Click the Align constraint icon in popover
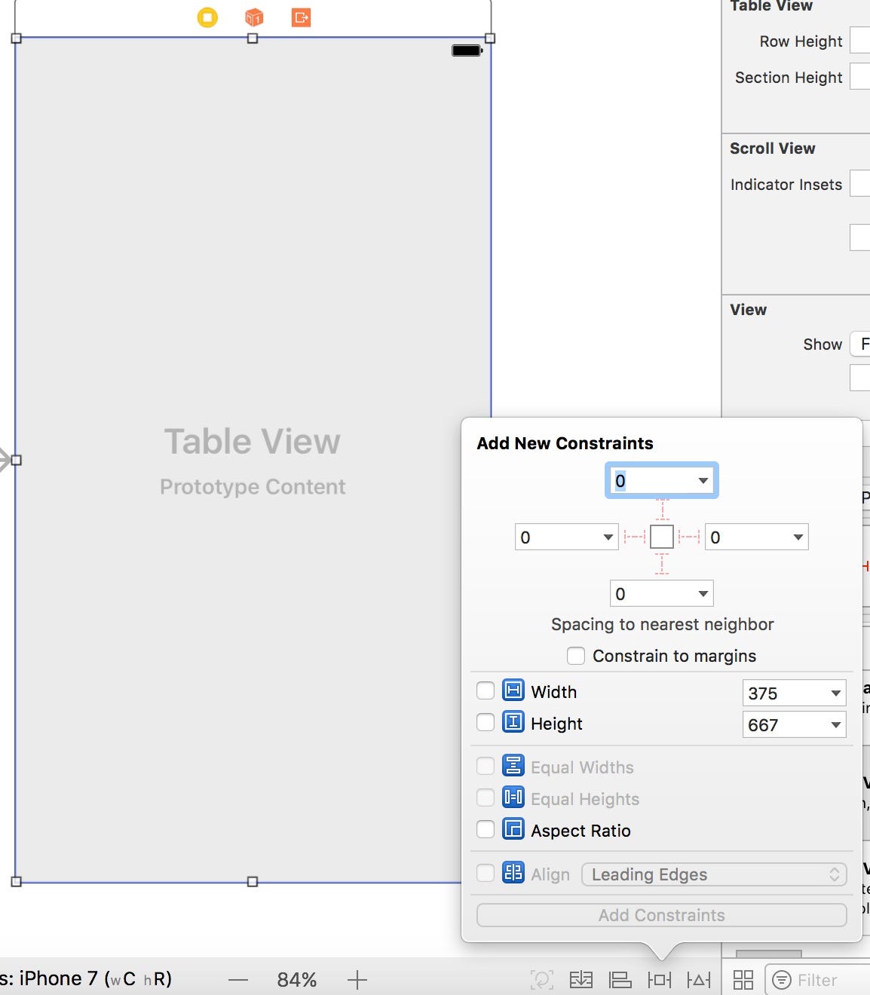This screenshot has width=870, height=995. (x=513, y=873)
